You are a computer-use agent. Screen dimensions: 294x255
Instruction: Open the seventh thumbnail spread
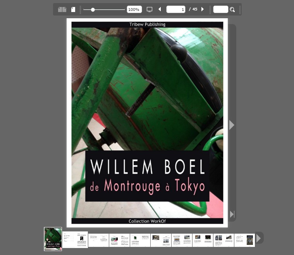coord(182,240)
